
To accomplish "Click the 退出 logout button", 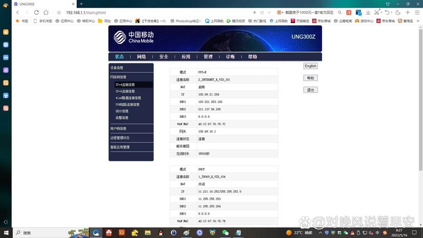I will tap(311, 90).
